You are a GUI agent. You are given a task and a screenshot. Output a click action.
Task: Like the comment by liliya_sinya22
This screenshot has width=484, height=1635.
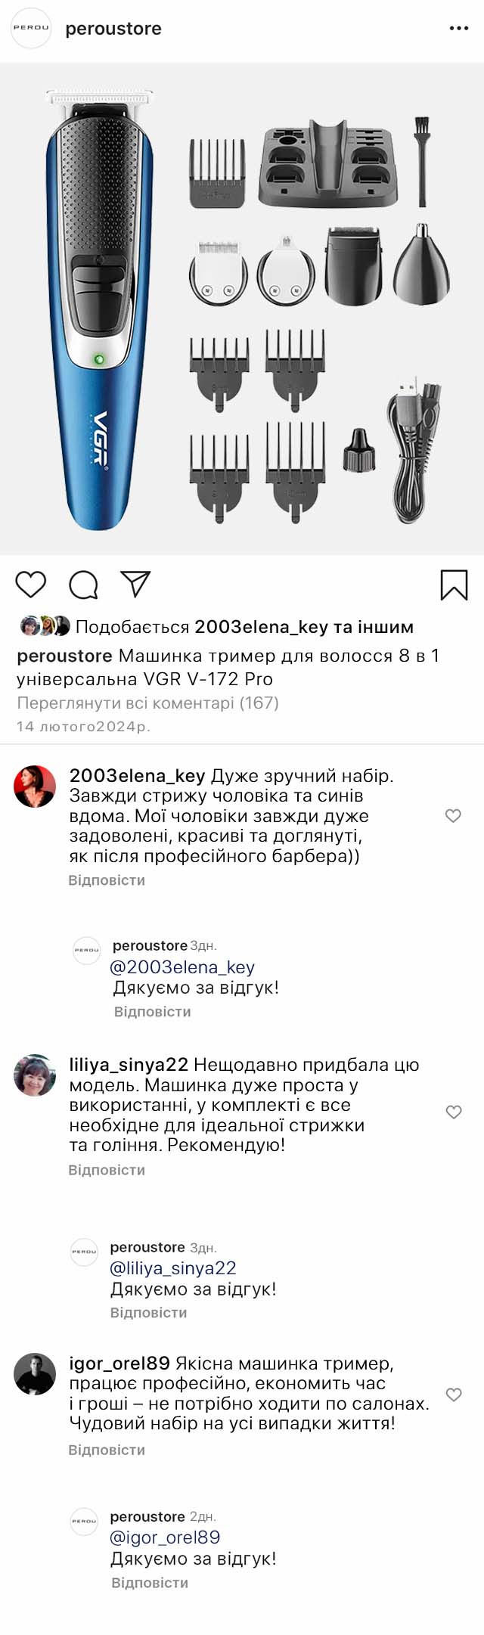(x=453, y=1112)
